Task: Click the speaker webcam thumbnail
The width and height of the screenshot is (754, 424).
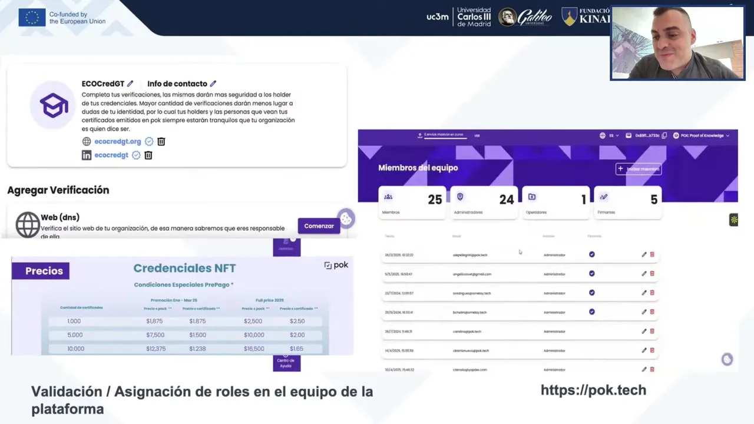Action: pos(677,42)
